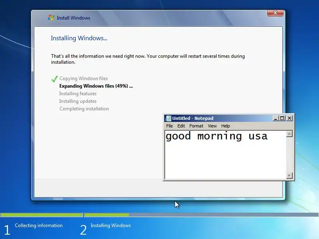Click 'Collecting information' stage label

(x=39, y=225)
